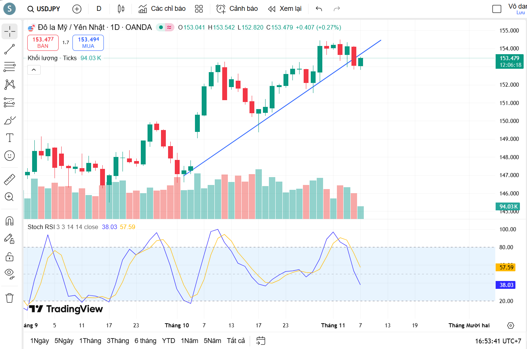Select the YTD range tab
Image resolution: width=527 pixels, height=349 pixels.
click(x=168, y=340)
